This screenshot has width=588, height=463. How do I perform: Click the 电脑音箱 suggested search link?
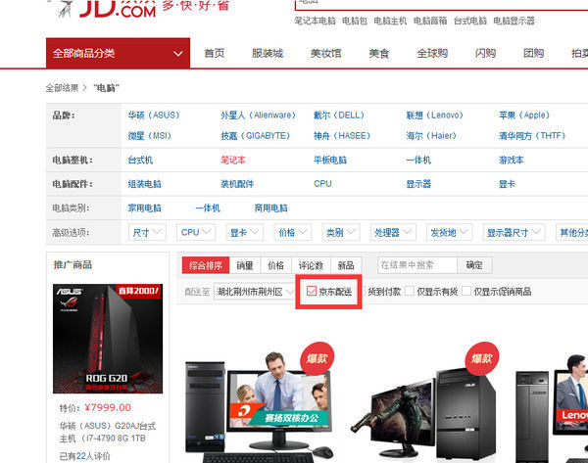coord(430,21)
